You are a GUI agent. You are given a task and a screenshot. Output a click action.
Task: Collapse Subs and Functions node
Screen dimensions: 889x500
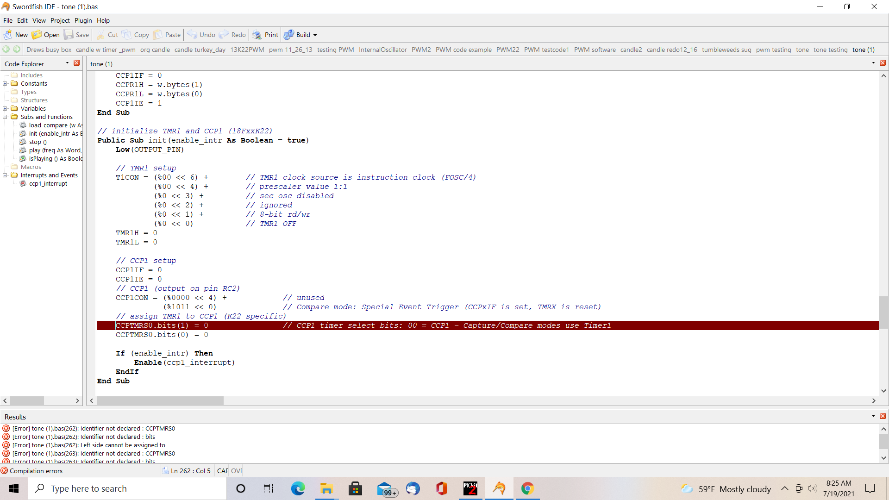point(5,117)
